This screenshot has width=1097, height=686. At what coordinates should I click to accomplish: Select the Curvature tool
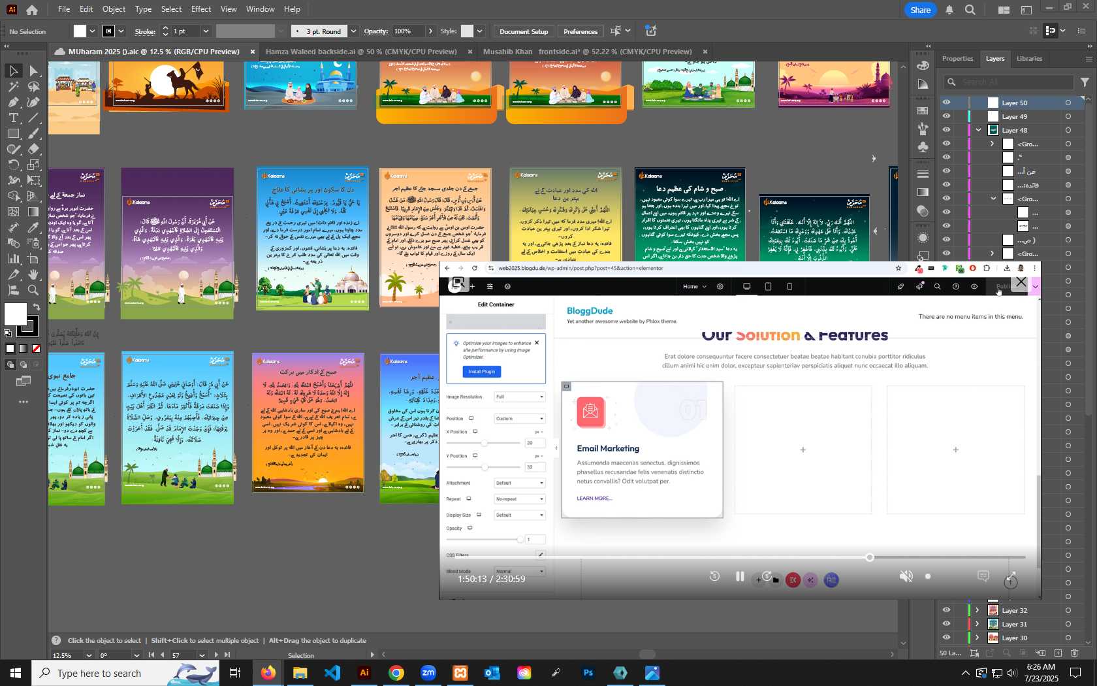click(34, 102)
